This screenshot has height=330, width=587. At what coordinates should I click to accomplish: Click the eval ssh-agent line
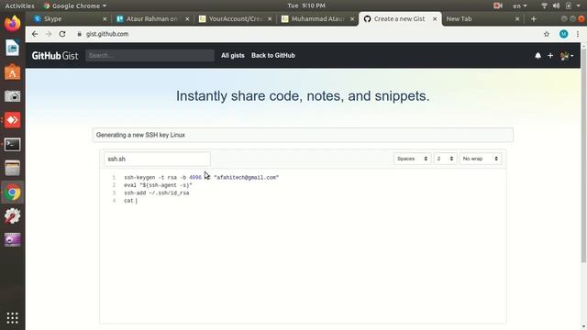[x=158, y=185]
